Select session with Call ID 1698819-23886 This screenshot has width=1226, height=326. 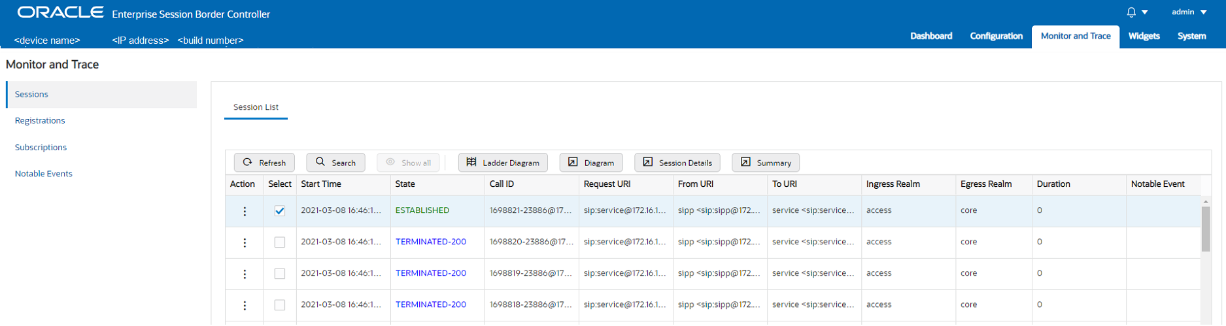280,274
